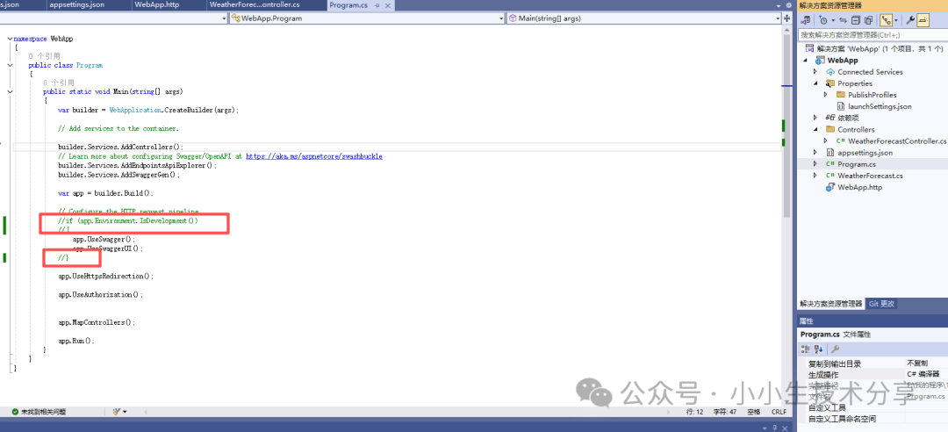Screen dimensions: 948x432
Task: Click the Property Pages wrench icon
Action: coord(836,349)
